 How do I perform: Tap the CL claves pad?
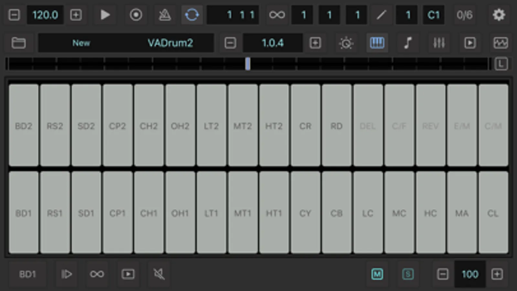click(493, 212)
